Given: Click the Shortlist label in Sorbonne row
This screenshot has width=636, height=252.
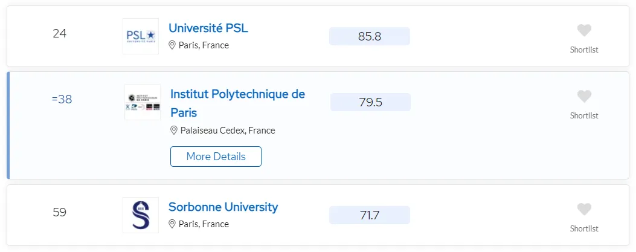Looking at the screenshot, I should pos(584,229).
